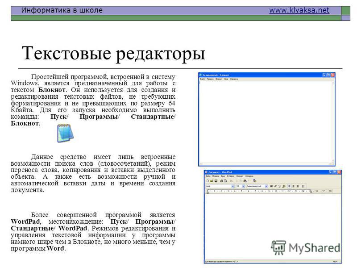Viewport: 357px width, 268px height.
Task: Open Вставка menu in WordPad window
Action: click(230, 176)
